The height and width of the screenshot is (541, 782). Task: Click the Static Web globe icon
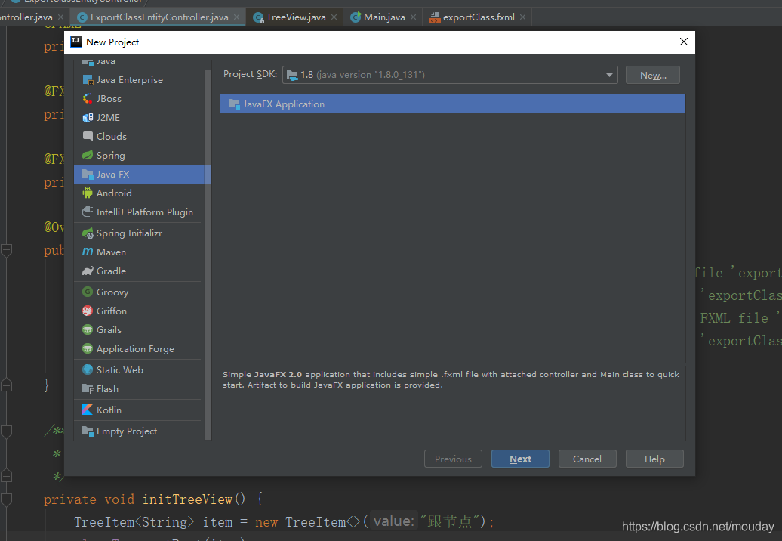click(88, 369)
